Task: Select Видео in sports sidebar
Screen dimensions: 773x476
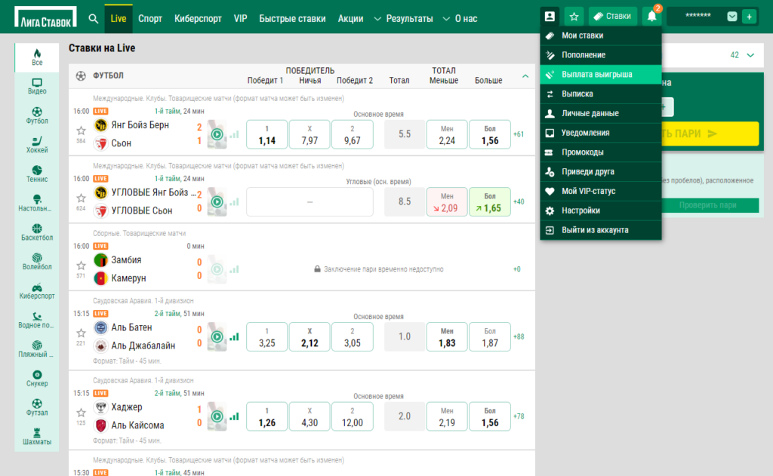Action: point(37,86)
